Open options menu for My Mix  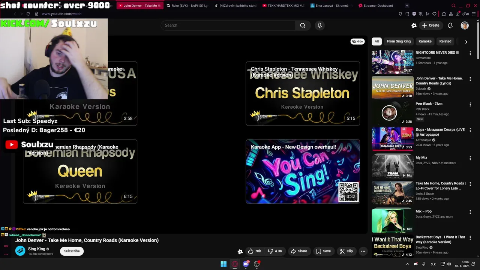pos(470,158)
